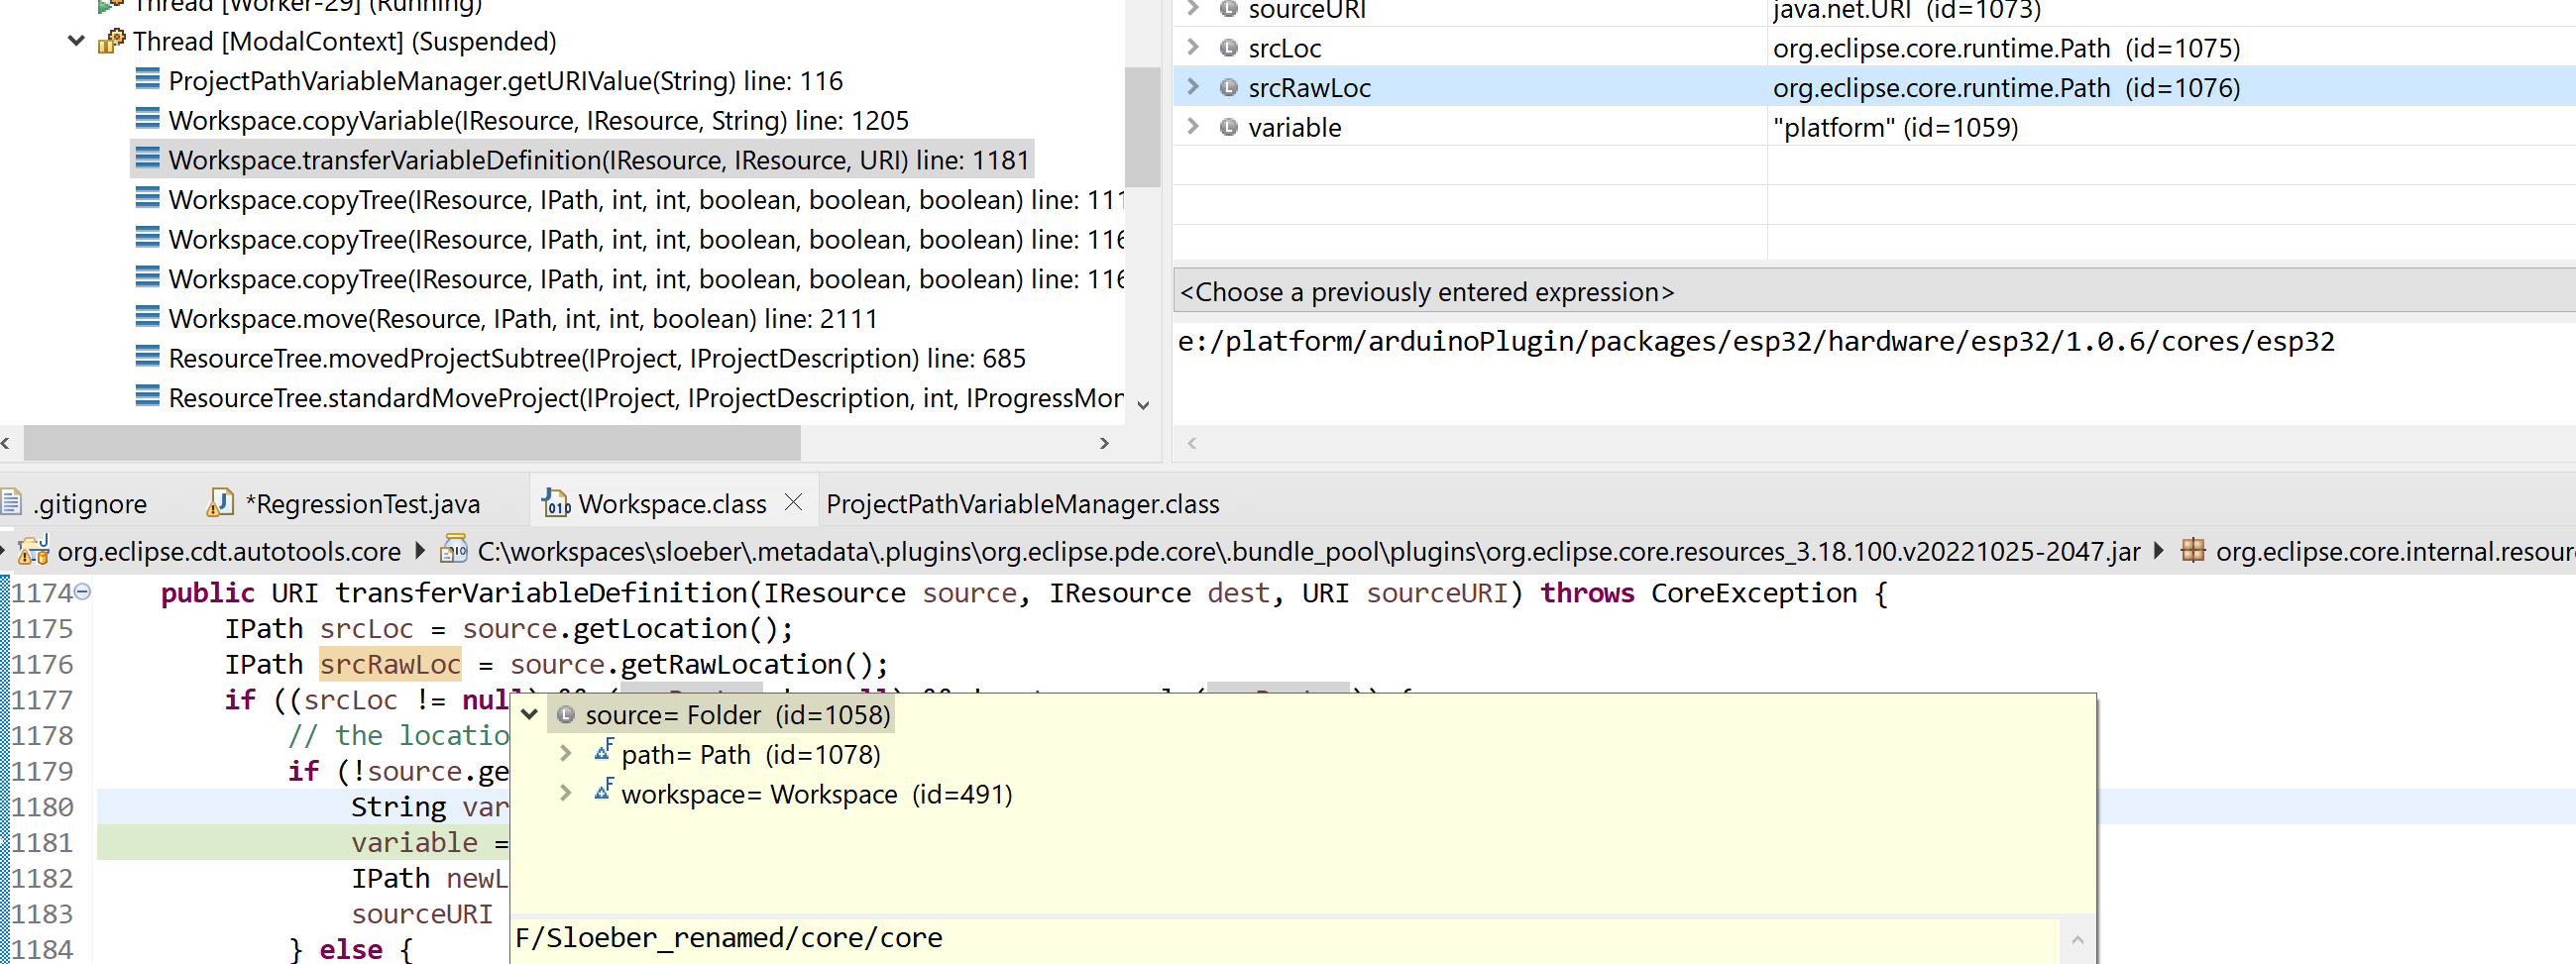2576x964 pixels.
Task: Click the file icon beside .gitignore tab
Action: 10,502
